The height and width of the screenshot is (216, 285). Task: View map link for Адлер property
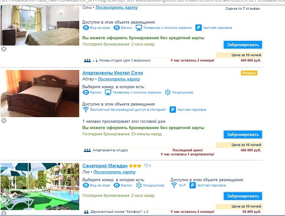[x=119, y=79]
